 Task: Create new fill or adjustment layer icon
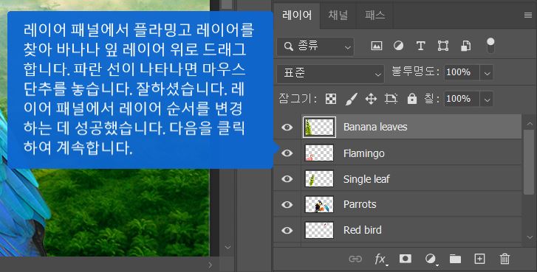click(x=431, y=259)
